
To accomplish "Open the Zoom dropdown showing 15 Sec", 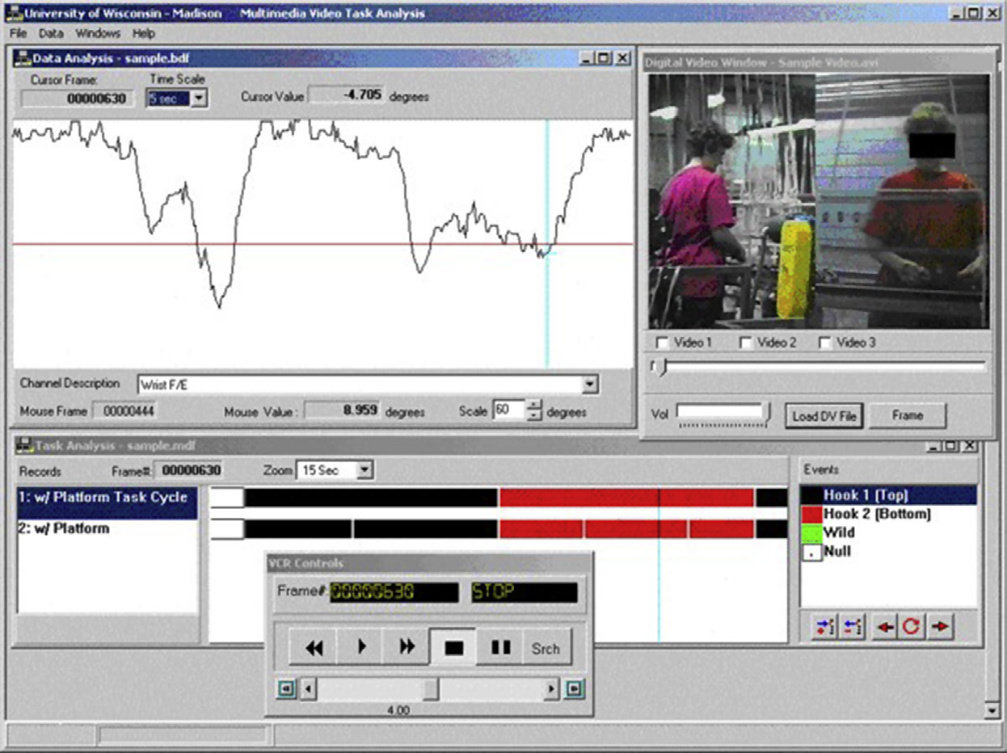I will tap(364, 470).
